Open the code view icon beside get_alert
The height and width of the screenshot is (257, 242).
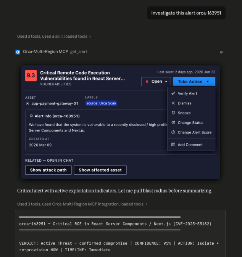point(221,52)
